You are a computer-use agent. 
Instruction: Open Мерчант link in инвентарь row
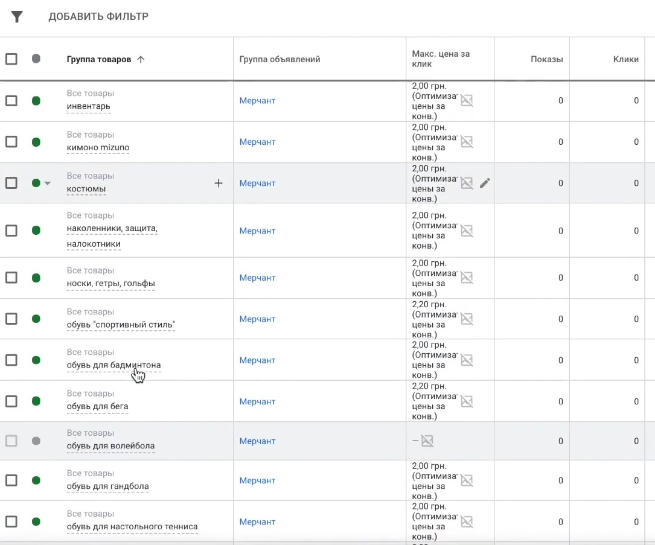pos(257,101)
